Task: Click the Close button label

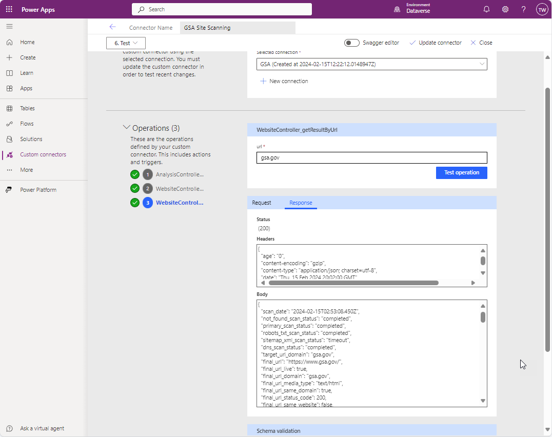Action: 486,43
